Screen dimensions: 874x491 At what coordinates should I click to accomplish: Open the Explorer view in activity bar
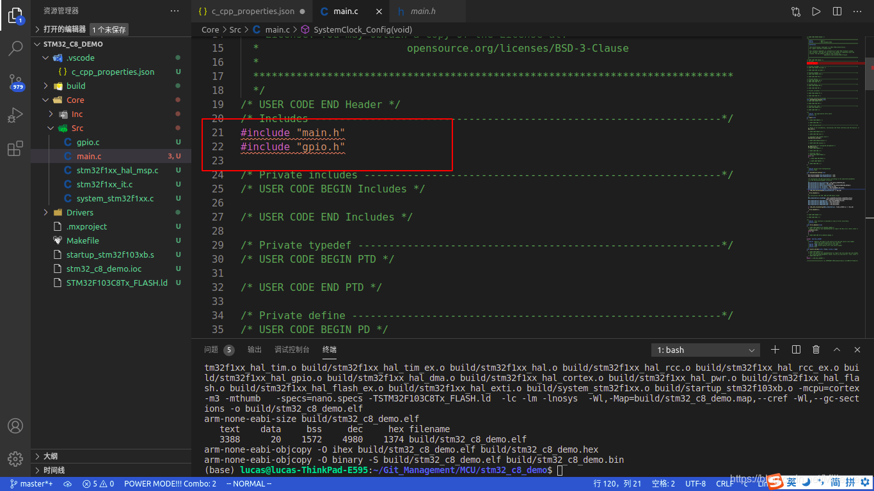click(15, 15)
